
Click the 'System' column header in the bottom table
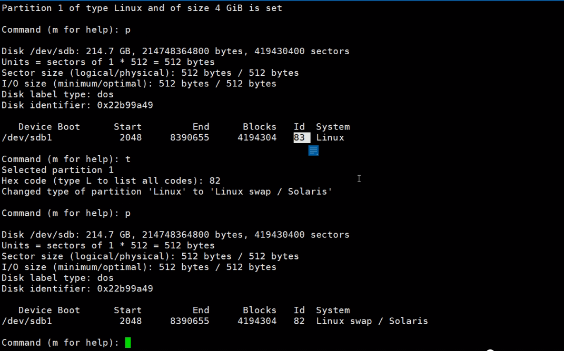click(x=333, y=310)
